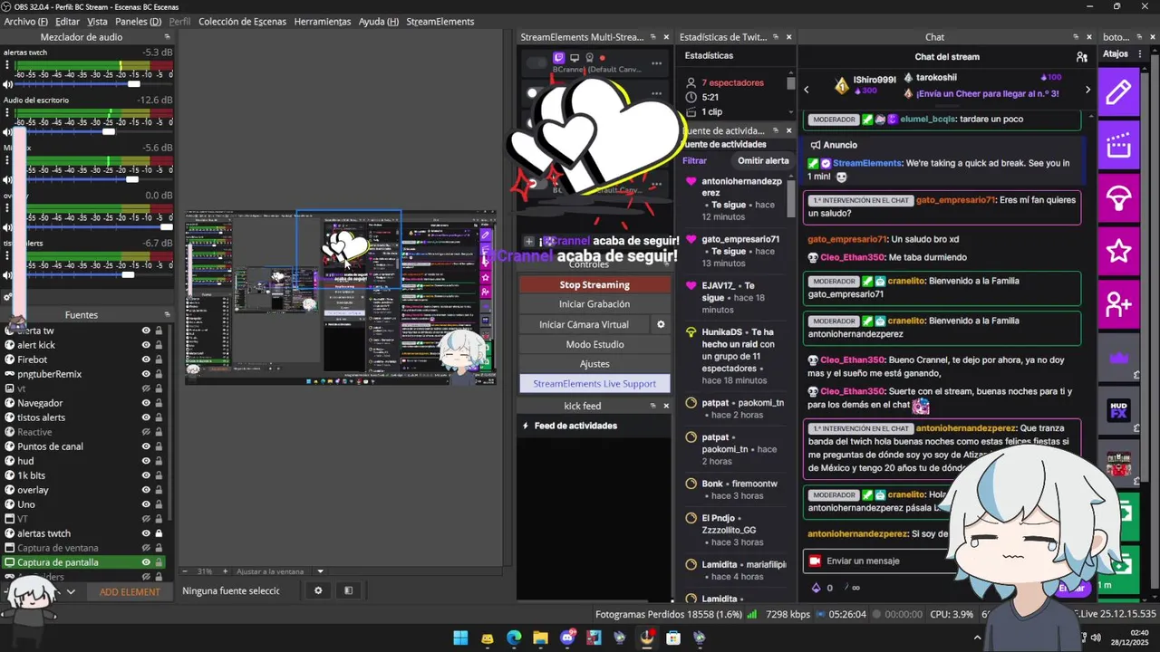Select the Puntos de canal source

pos(50,446)
